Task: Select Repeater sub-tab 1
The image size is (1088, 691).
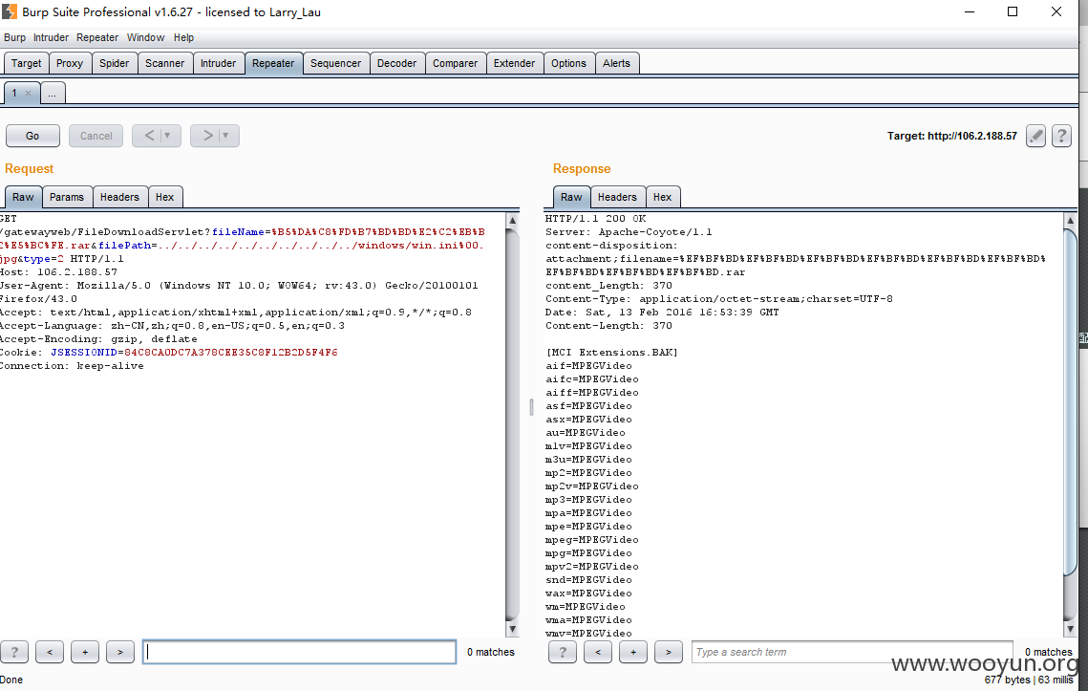Action: (x=14, y=93)
